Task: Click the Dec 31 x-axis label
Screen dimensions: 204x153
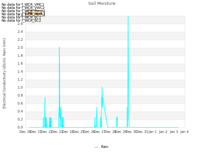Action: 142,132
